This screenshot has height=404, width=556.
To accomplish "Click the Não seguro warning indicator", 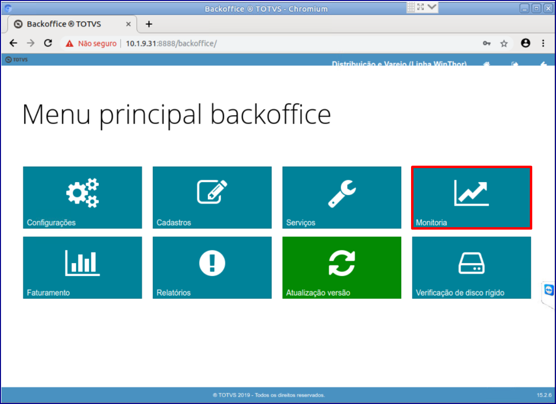I will (x=91, y=44).
